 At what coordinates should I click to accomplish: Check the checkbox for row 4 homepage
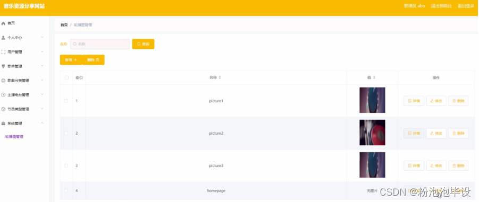pyautogui.click(x=66, y=191)
